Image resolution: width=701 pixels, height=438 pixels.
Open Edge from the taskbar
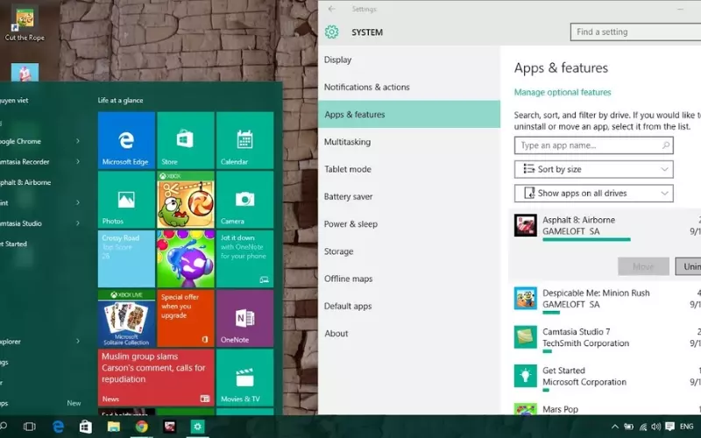click(58, 427)
